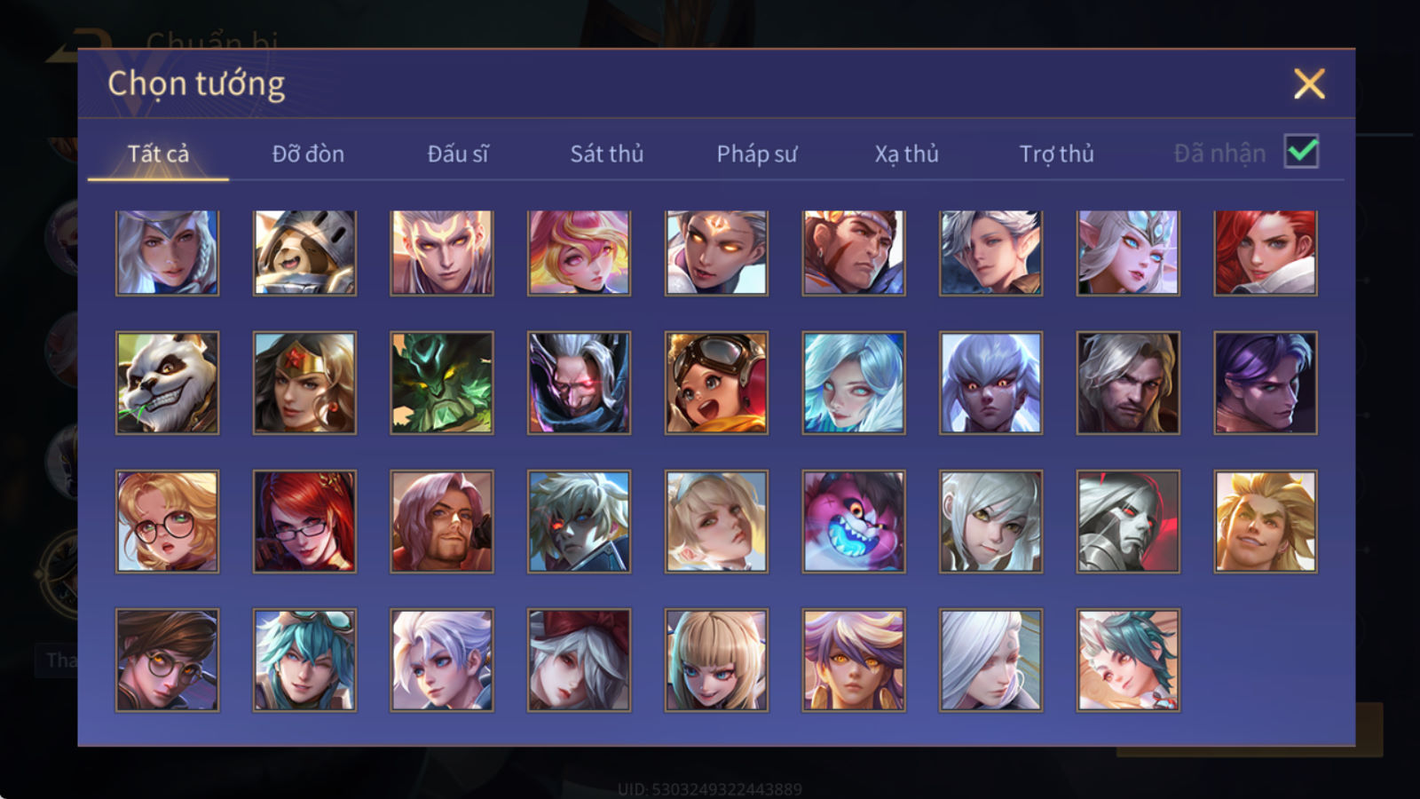Pick the red-haired woman with glasses hero
Viewport: 1420px width, 799px height.
point(304,521)
